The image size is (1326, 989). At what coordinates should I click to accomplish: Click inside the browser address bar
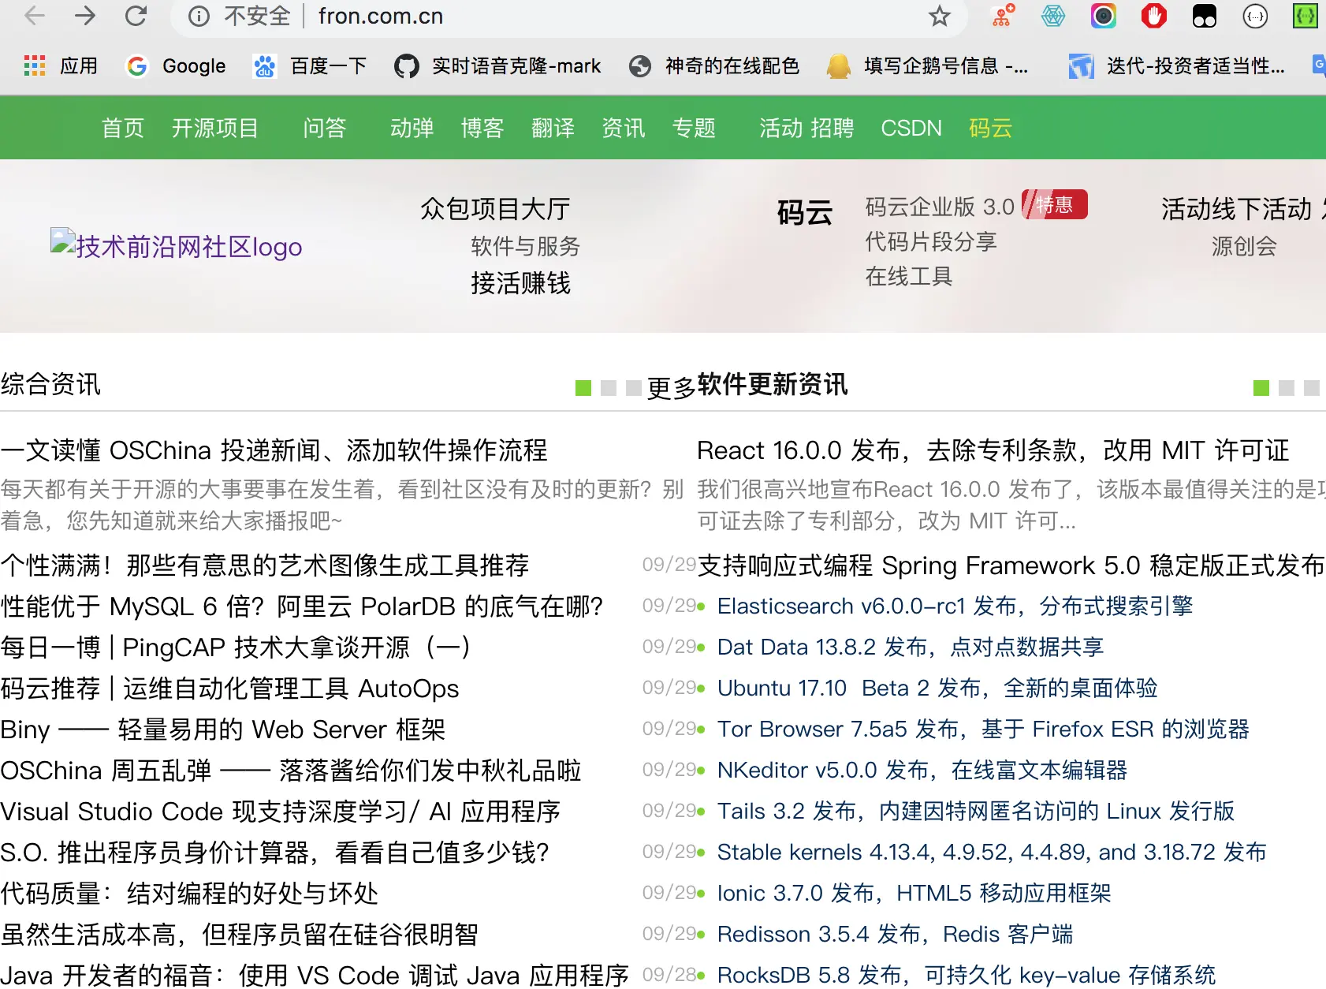[552, 16]
